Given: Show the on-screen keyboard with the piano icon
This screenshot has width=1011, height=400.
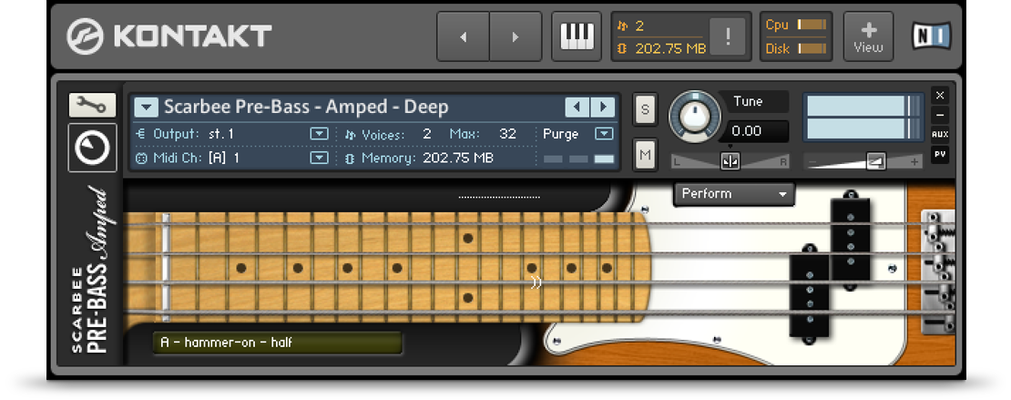Looking at the screenshot, I should (x=576, y=36).
